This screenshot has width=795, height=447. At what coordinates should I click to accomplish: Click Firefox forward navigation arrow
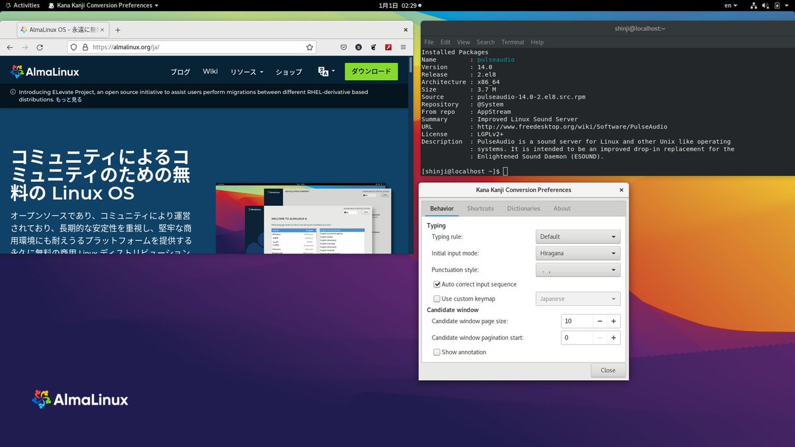click(x=25, y=48)
